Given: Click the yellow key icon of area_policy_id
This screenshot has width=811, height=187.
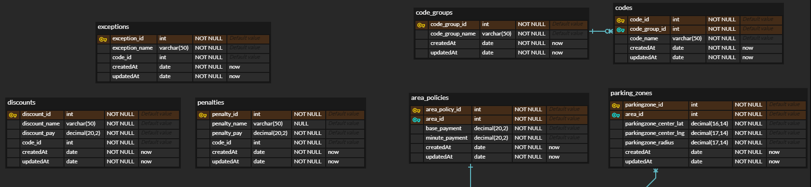Looking at the screenshot, I should 416,110.
